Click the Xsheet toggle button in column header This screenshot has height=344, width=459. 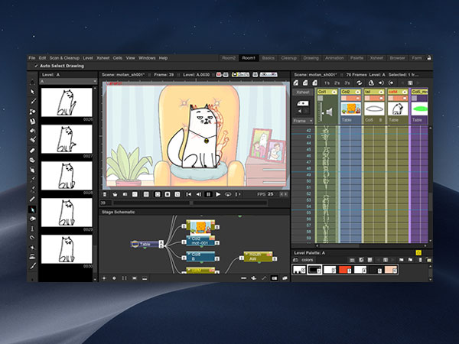pos(302,91)
